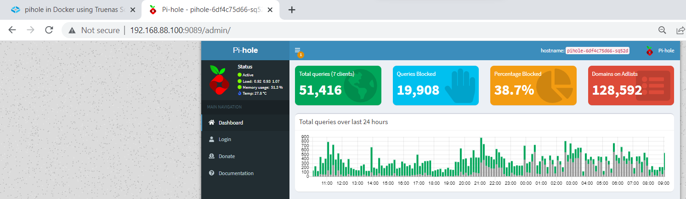Click the notification badge showing 1
Screen dimensions: 686x199
[x=301, y=55]
